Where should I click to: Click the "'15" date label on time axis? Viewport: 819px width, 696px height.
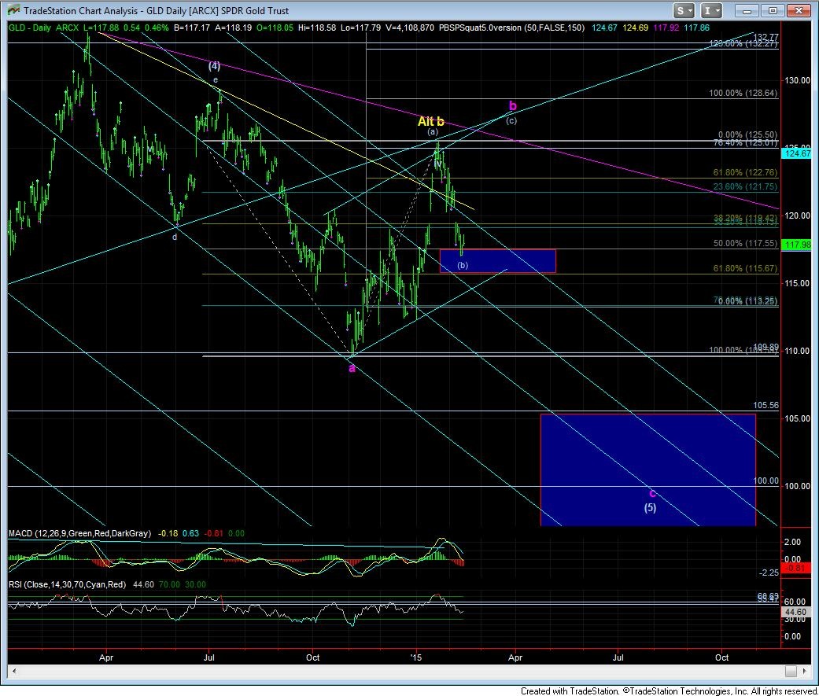(x=415, y=657)
